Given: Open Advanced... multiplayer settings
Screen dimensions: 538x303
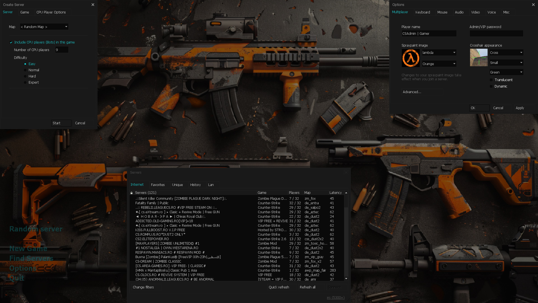Looking at the screenshot, I should [422, 92].
